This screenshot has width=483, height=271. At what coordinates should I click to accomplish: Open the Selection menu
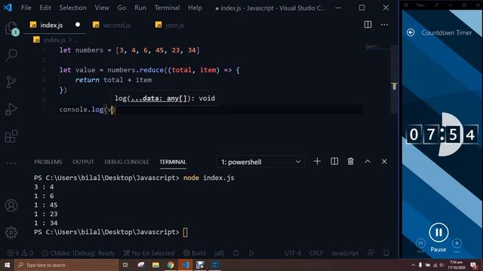point(72,8)
